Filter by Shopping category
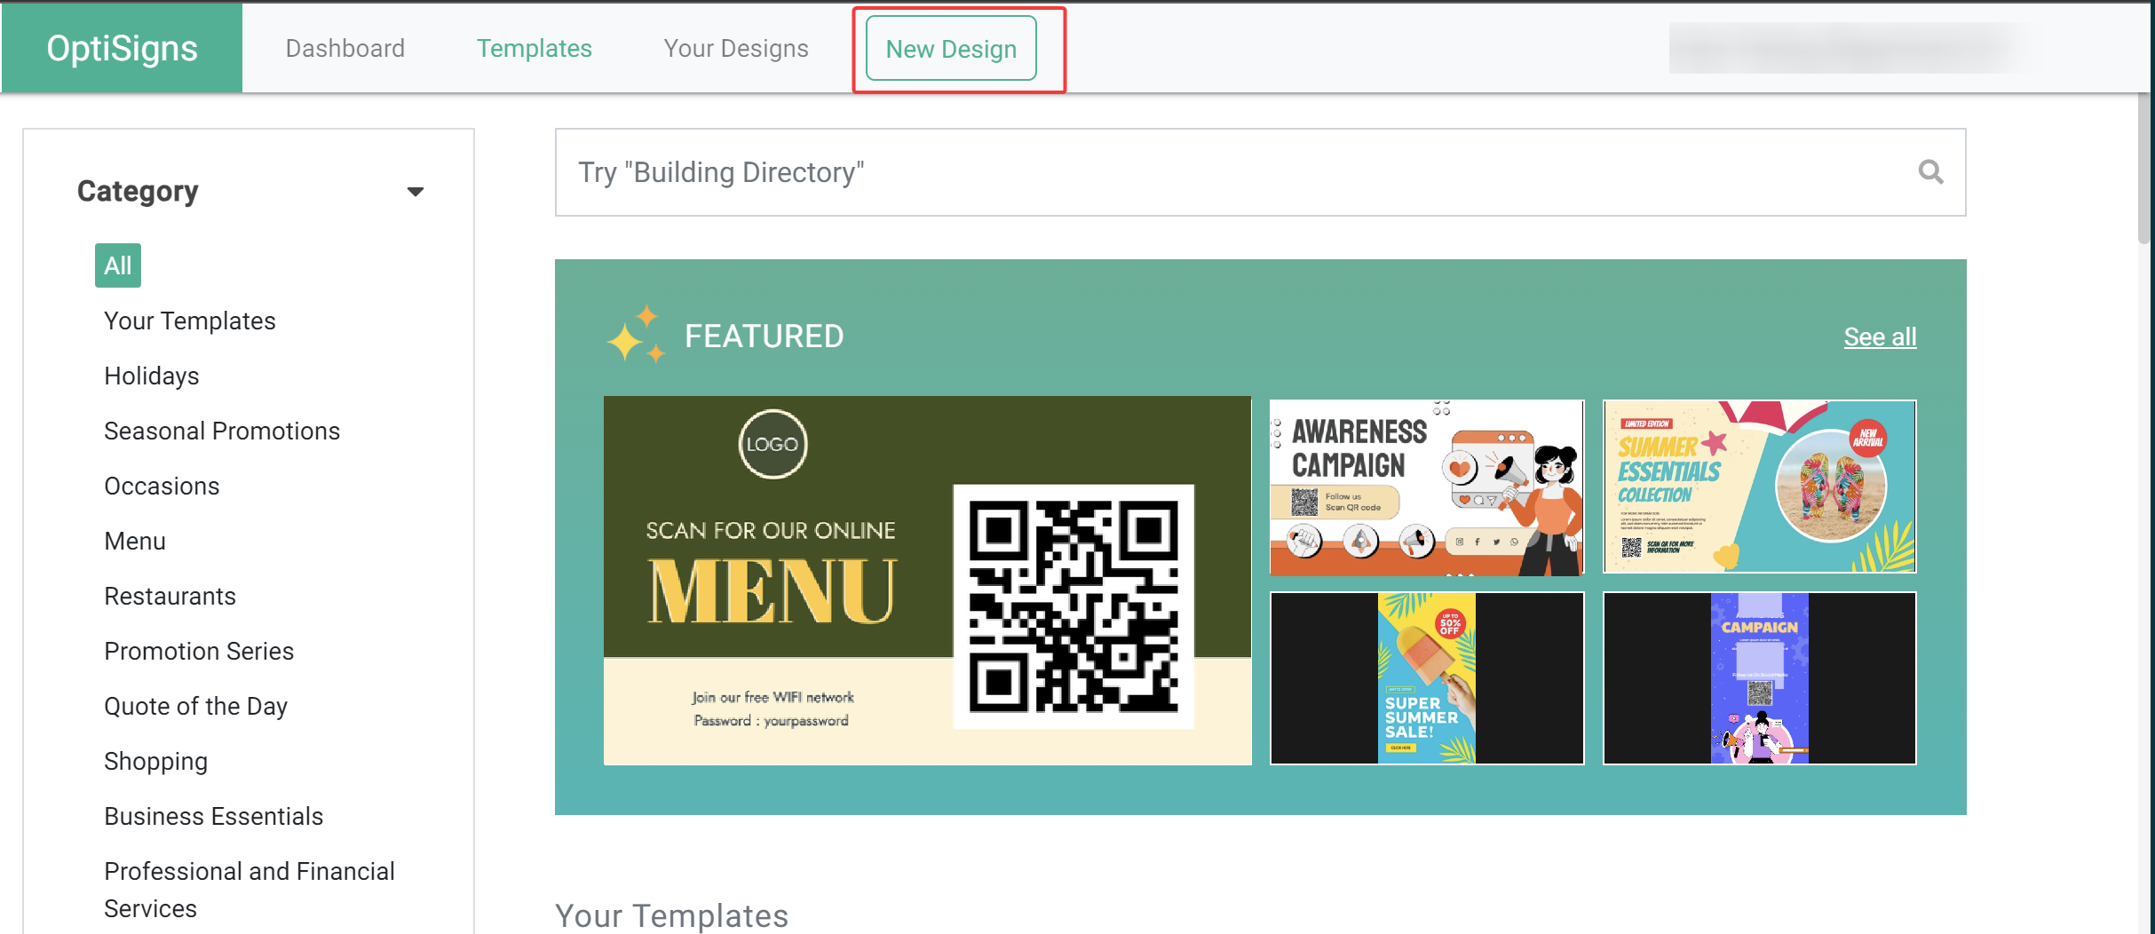 coord(156,761)
